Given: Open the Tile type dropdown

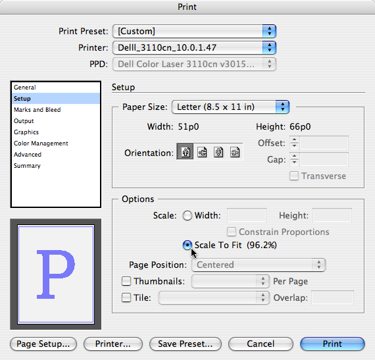Looking at the screenshot, I should click(214, 298).
